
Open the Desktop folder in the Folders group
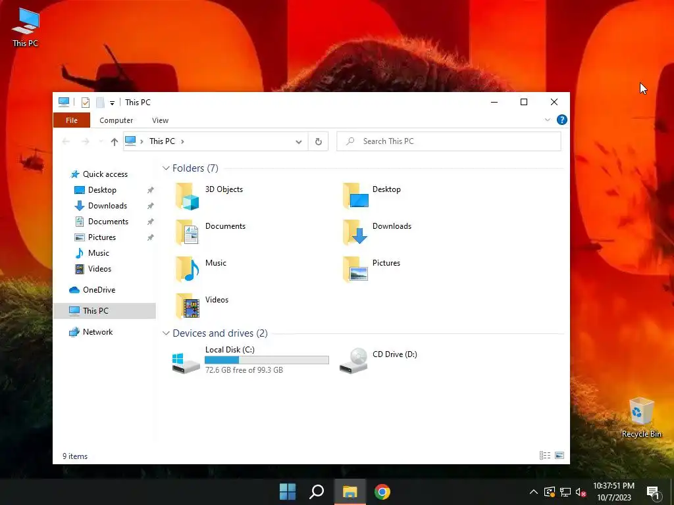(x=373, y=196)
